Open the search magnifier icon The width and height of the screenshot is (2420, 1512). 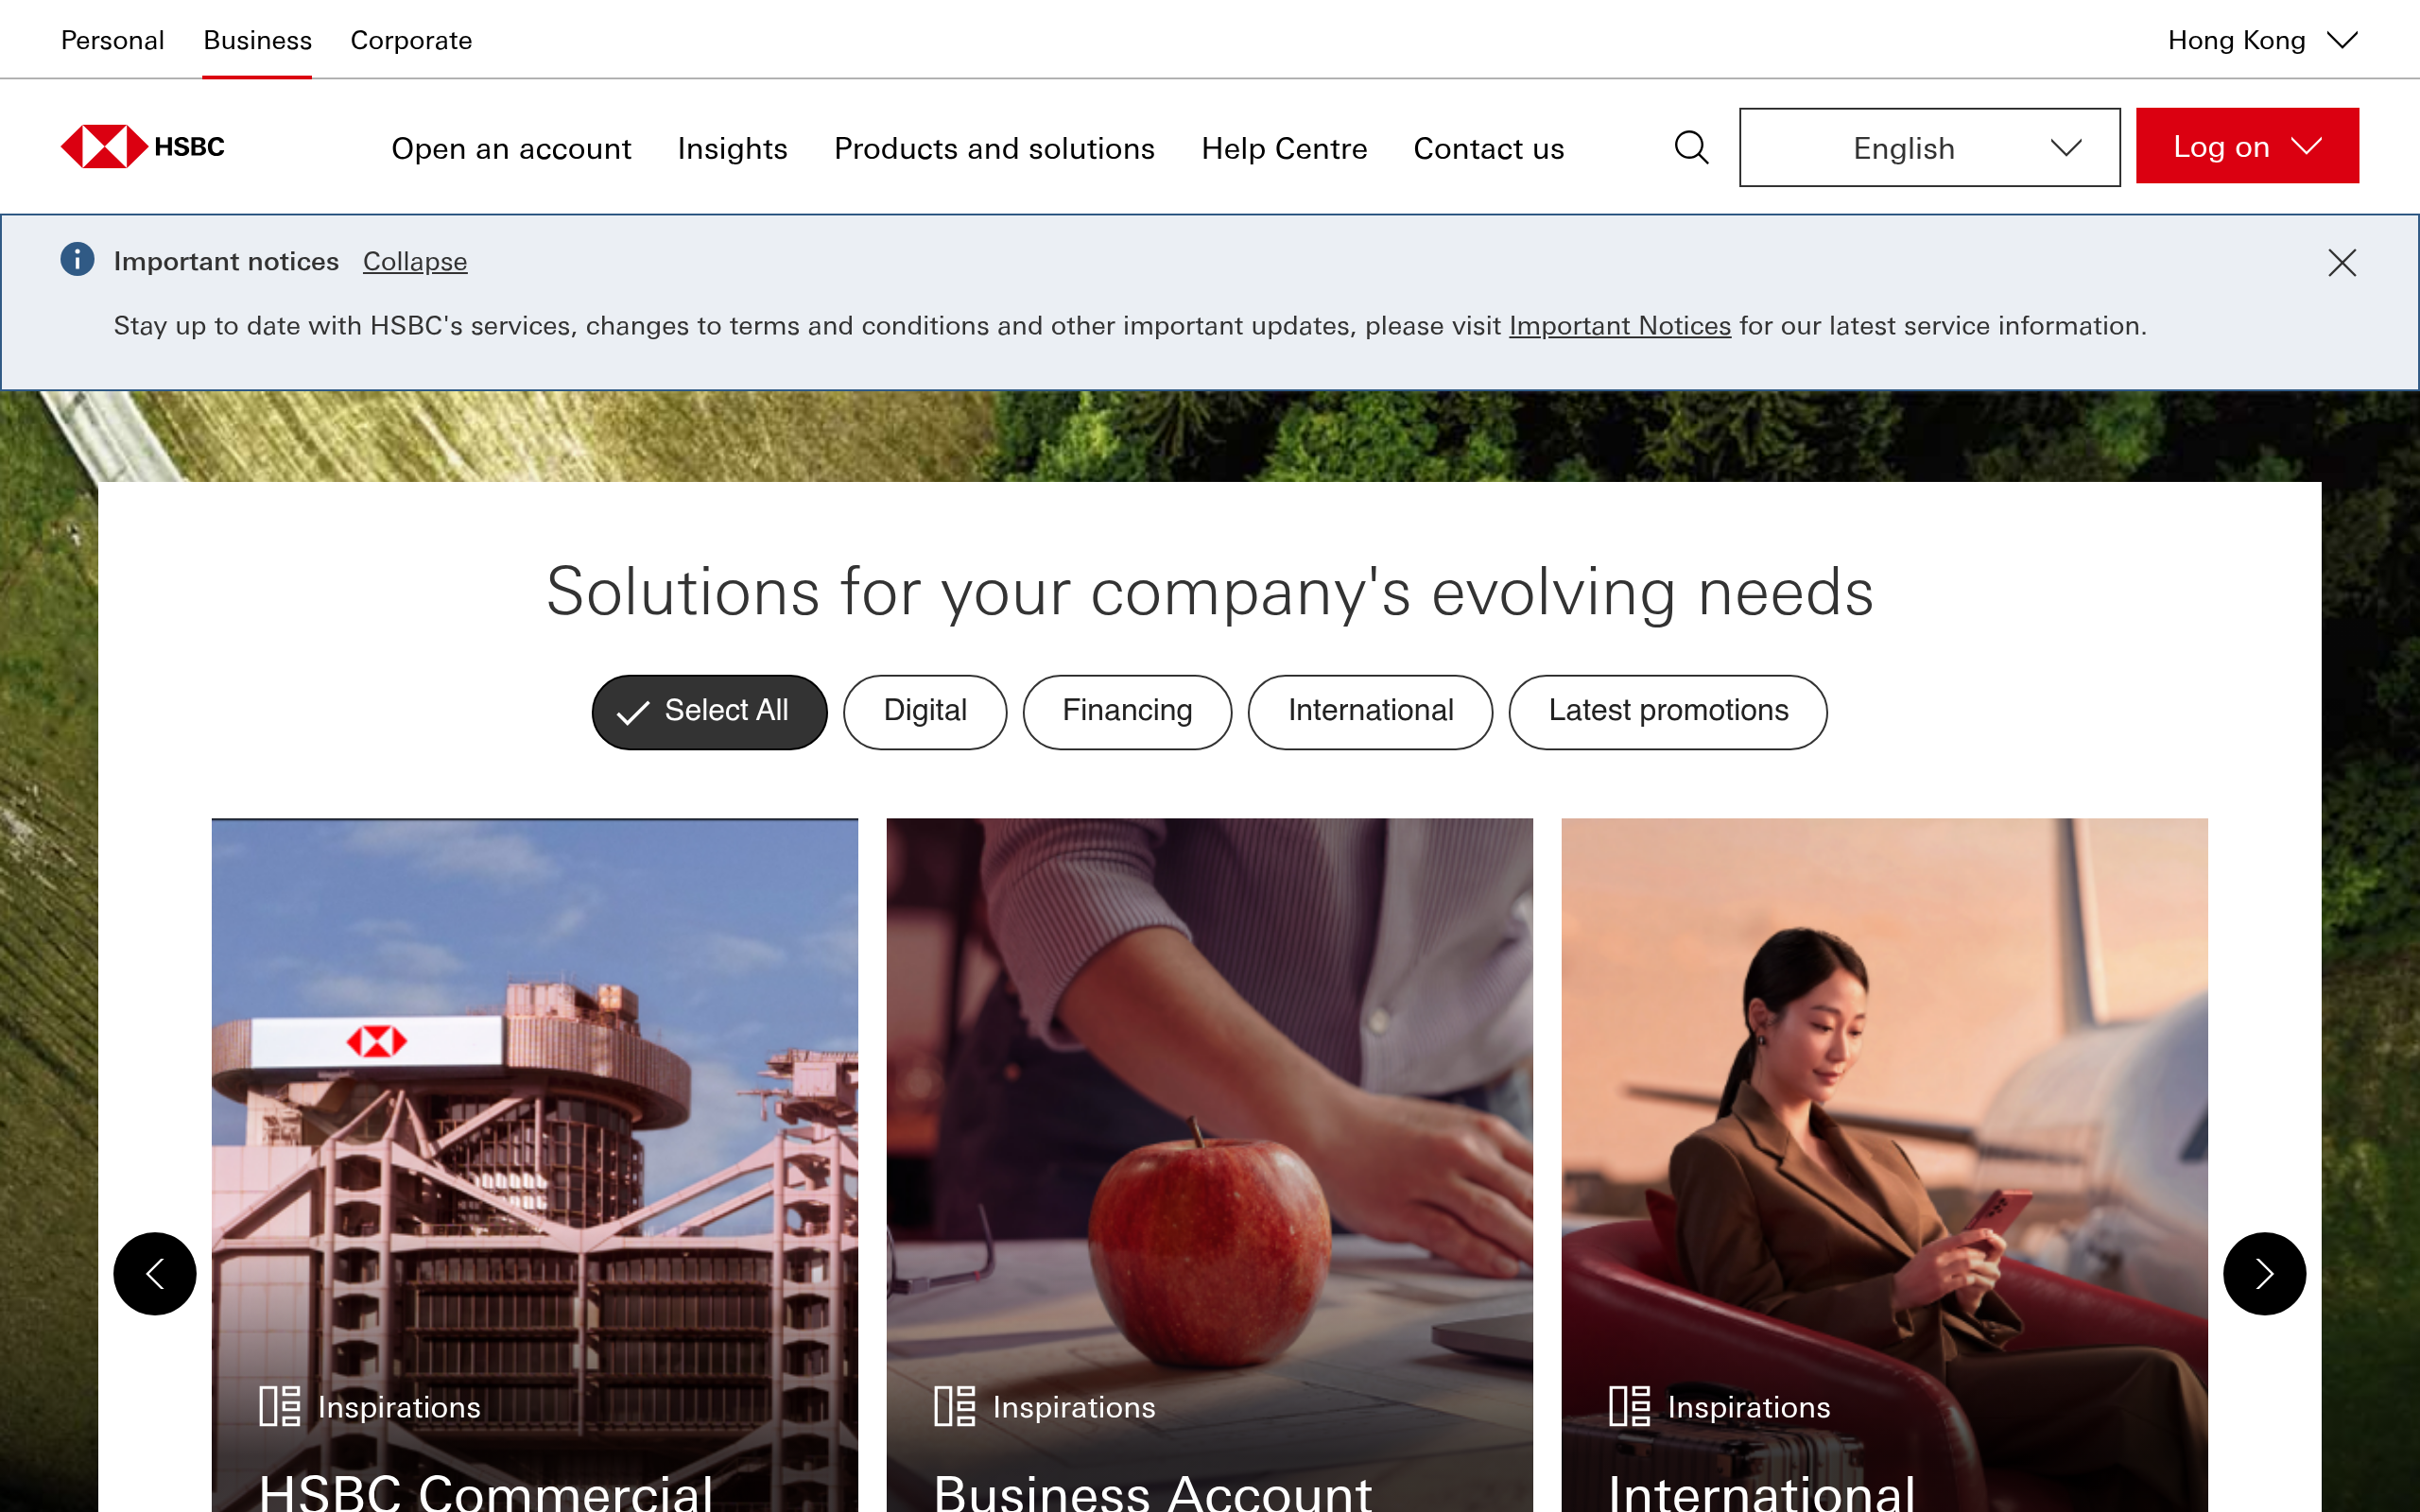point(1691,147)
